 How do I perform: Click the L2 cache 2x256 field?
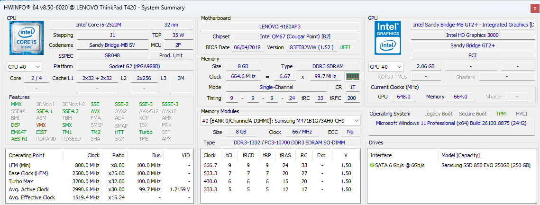pyautogui.click(x=144, y=78)
